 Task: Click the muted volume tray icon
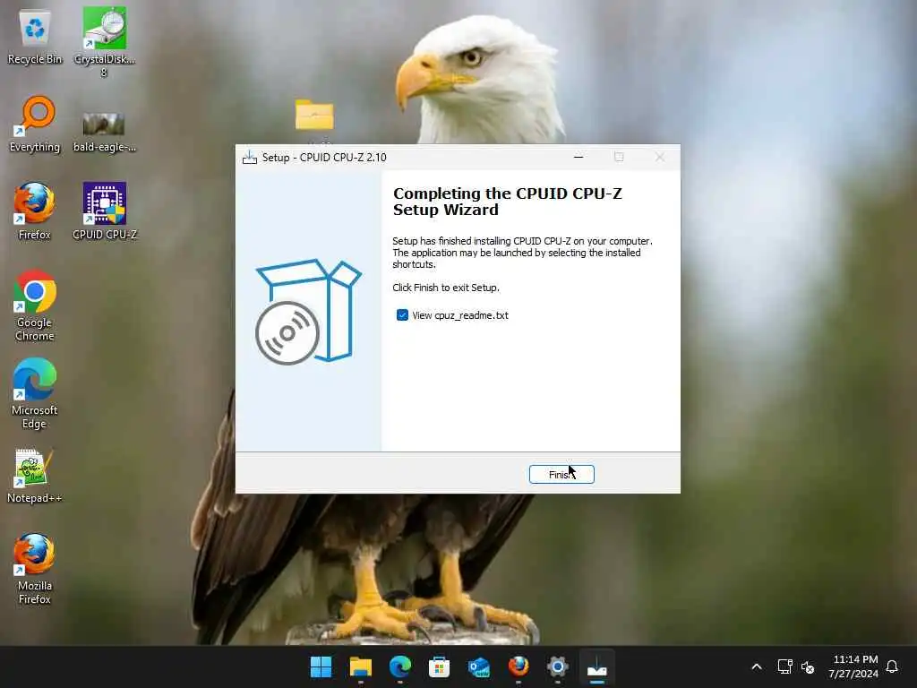tap(808, 666)
